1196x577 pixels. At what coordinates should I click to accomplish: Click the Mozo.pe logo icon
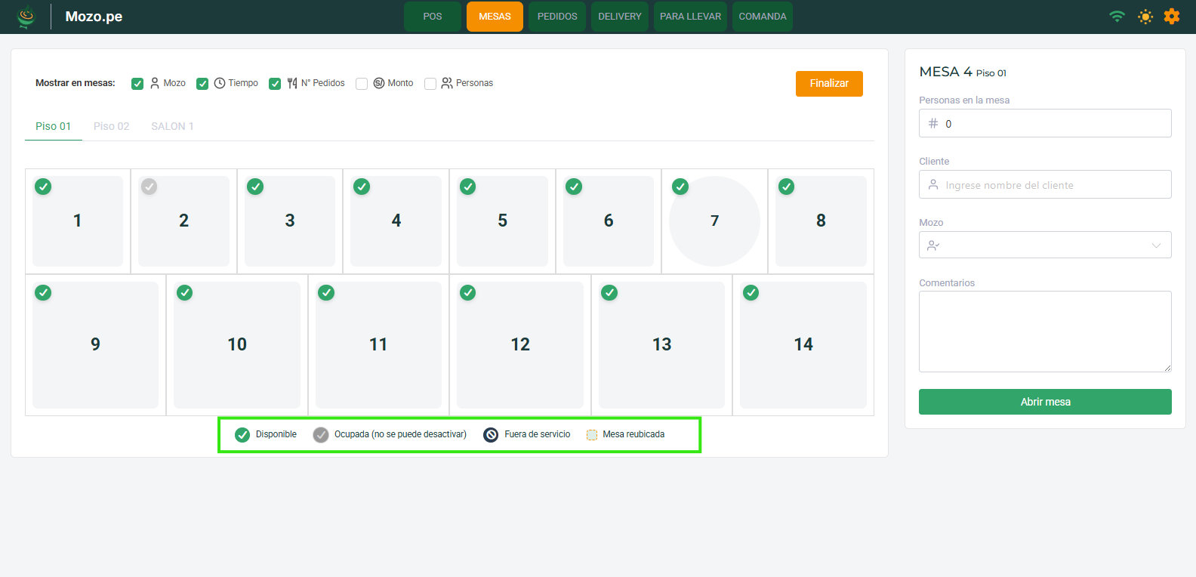[26, 17]
